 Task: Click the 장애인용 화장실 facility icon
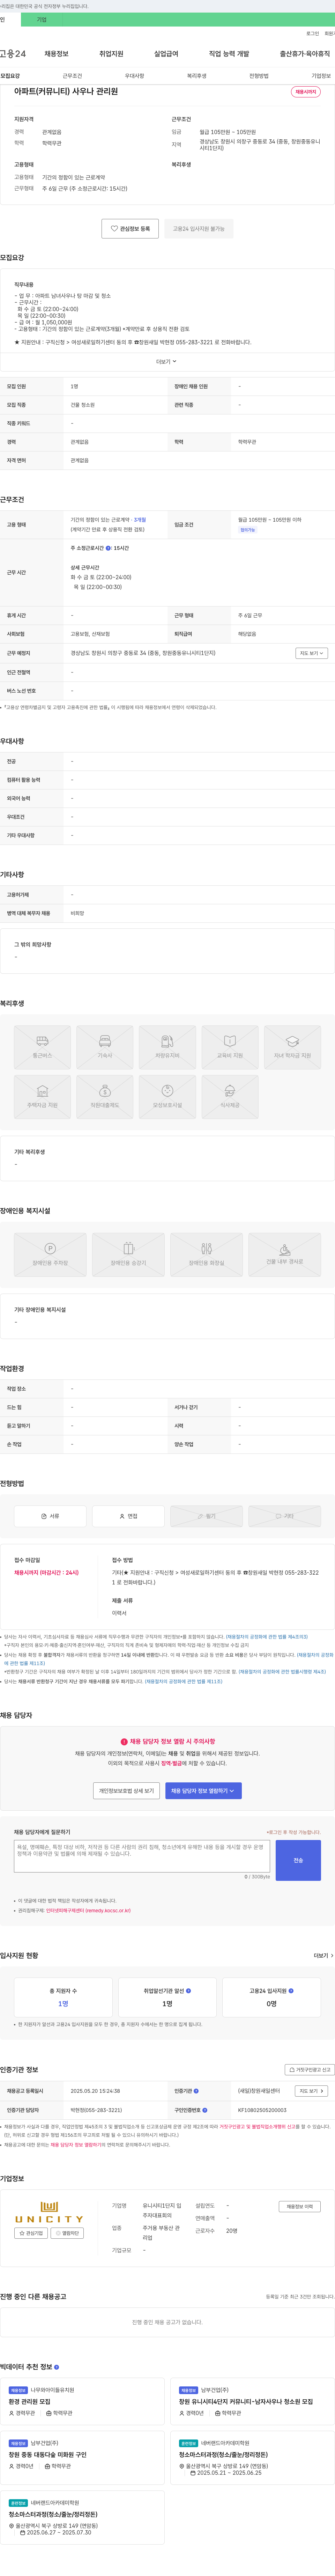[x=206, y=1254]
